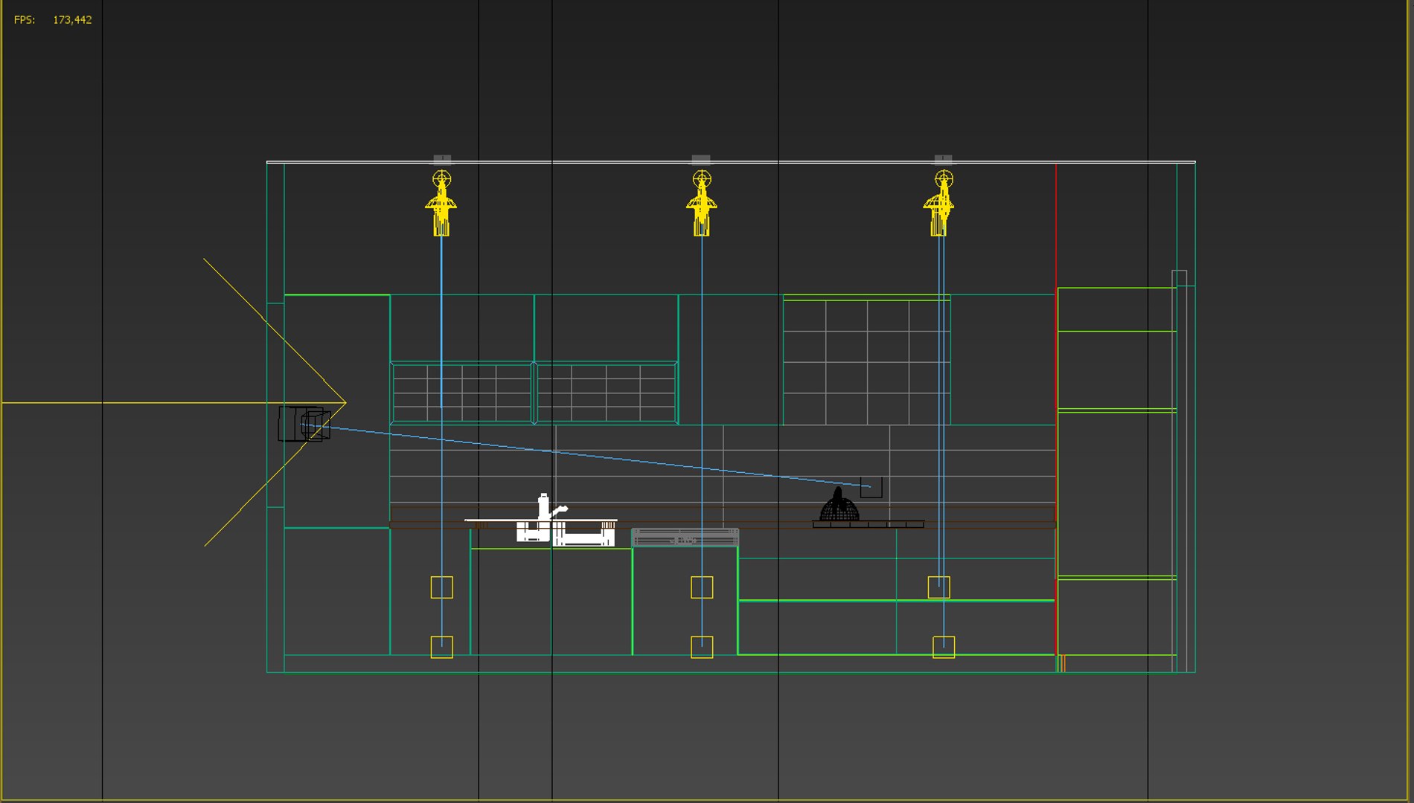The height and width of the screenshot is (803, 1414).
Task: Select the tall gridded glass upper cabinet
Action: (866, 360)
